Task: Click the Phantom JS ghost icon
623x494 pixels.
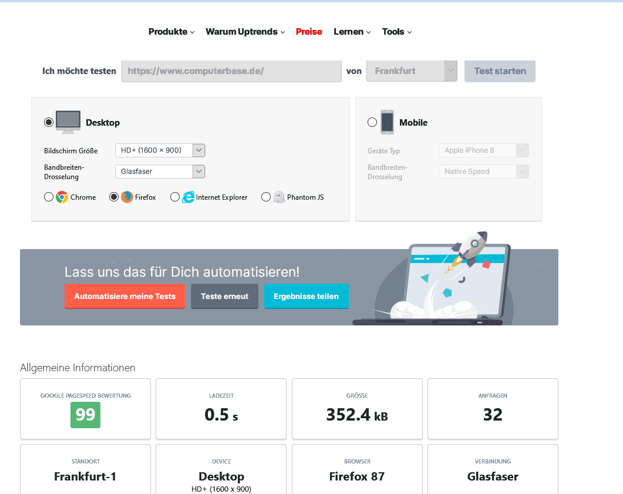Action: [x=279, y=197]
